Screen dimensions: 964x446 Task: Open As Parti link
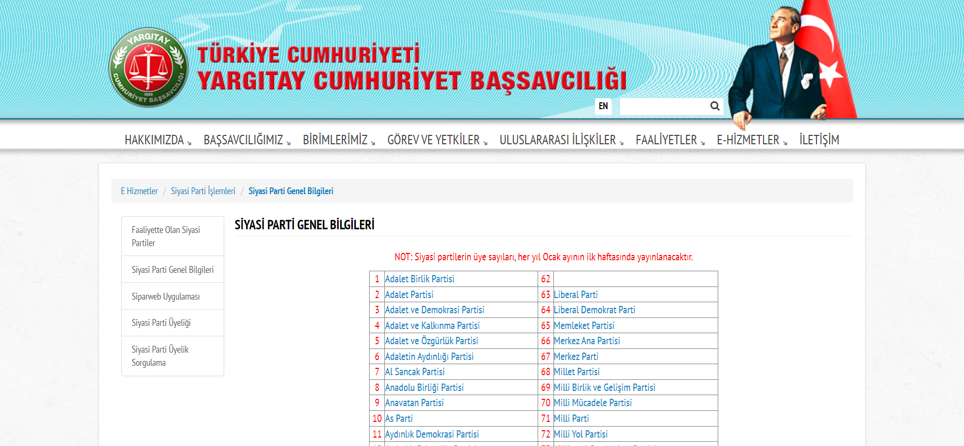click(x=399, y=419)
